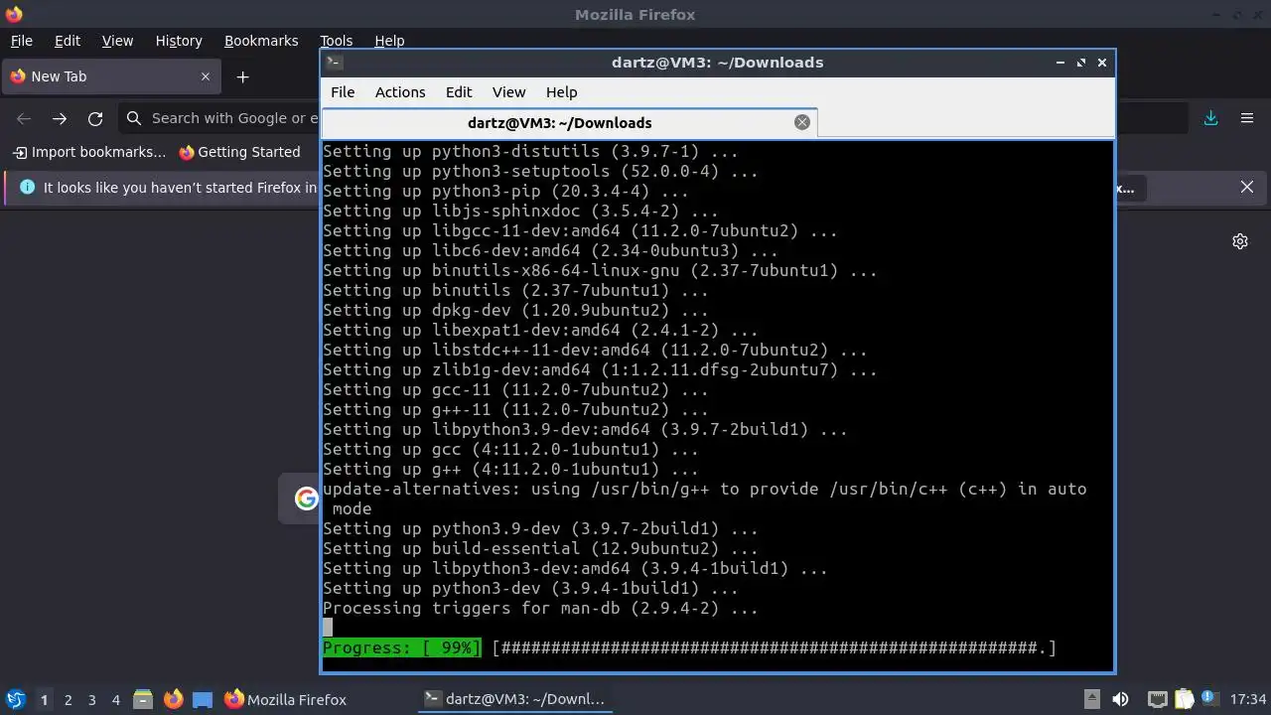Click Import bookmarks in bookmarks toolbar
Image resolution: width=1271 pixels, height=715 pixels.
pos(89,152)
